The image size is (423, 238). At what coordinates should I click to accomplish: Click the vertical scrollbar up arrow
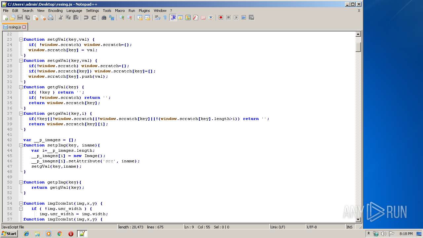pyautogui.click(x=358, y=34)
